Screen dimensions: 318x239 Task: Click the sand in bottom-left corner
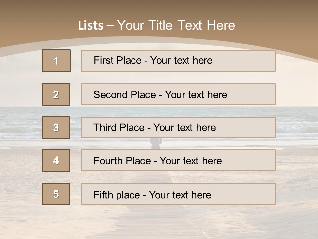point(17,222)
